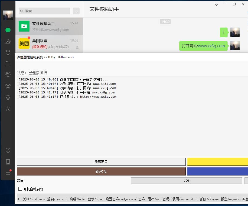Open the Favorites cube icon
248x206 pixels.
[x=8, y=52]
